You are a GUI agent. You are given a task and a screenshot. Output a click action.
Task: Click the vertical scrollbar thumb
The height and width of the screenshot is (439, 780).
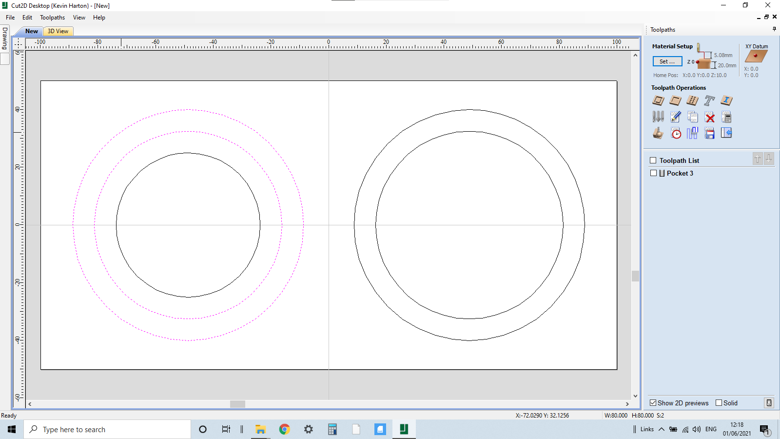(x=635, y=276)
